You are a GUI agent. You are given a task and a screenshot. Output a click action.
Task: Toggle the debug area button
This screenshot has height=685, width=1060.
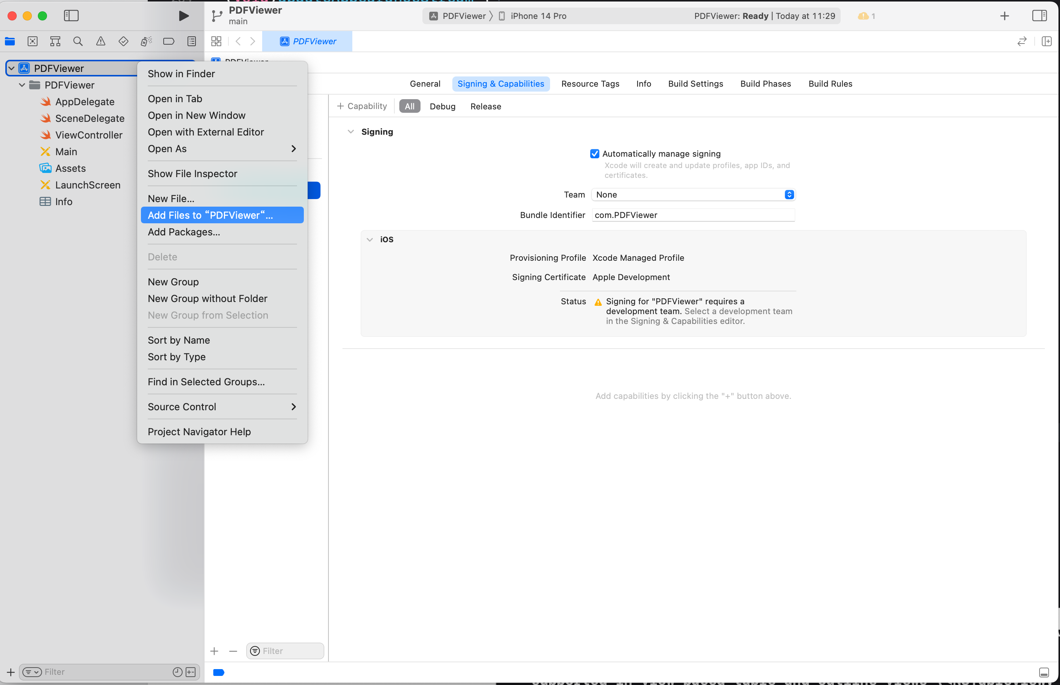[x=1044, y=673]
